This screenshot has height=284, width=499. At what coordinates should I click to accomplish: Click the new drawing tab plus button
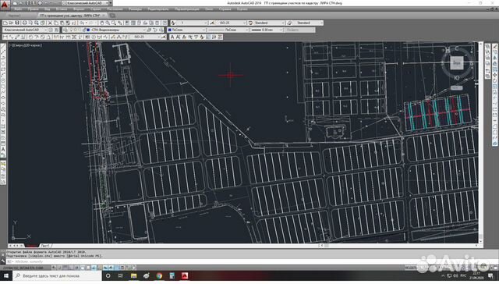112,16
